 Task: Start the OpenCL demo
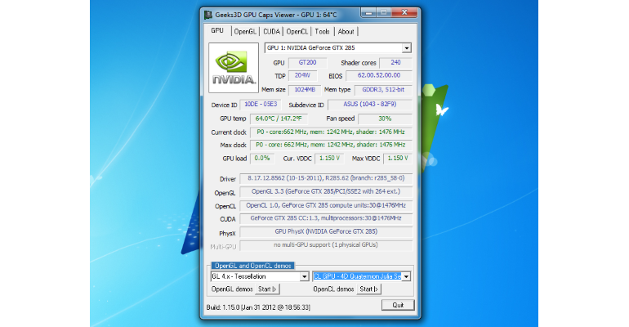click(368, 289)
